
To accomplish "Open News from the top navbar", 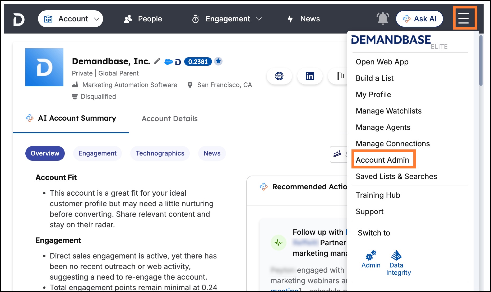I will click(304, 19).
